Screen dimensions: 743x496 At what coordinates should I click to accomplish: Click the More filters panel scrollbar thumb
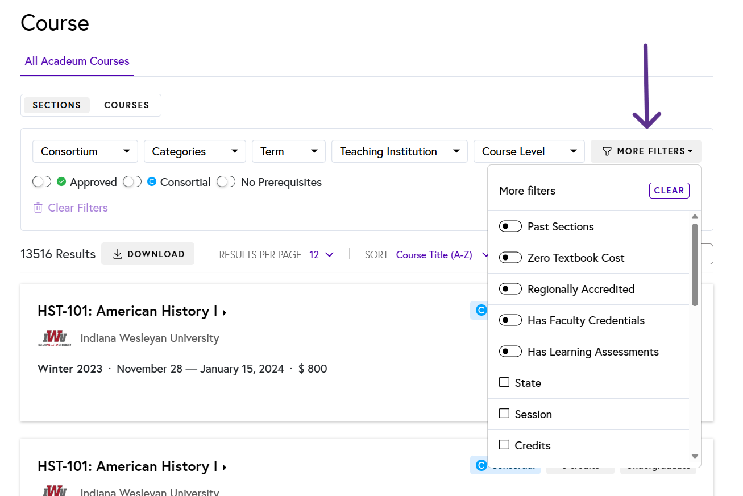point(695,264)
